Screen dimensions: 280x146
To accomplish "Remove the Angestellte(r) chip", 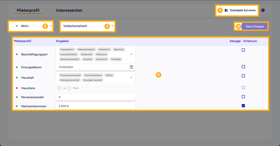I will [x=67, y=49].
